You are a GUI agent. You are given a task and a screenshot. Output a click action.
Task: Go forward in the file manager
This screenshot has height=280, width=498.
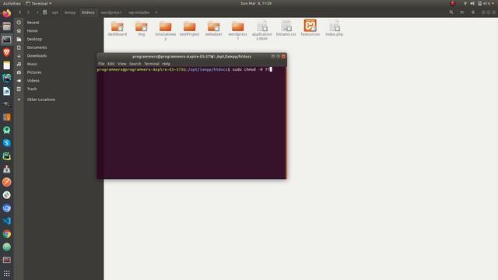click(28, 12)
